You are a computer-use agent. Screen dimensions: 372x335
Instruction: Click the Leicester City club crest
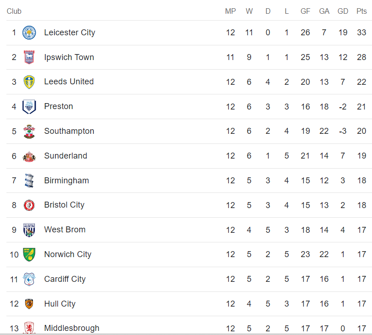click(29, 33)
